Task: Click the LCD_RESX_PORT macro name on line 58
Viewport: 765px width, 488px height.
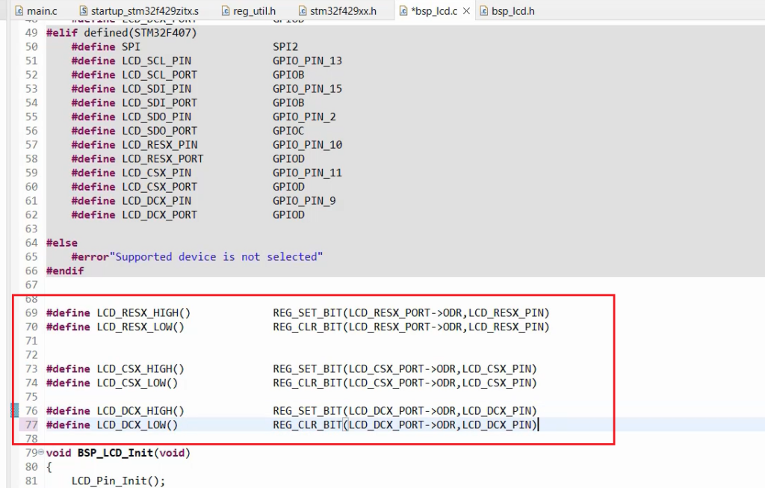Action: tap(162, 158)
